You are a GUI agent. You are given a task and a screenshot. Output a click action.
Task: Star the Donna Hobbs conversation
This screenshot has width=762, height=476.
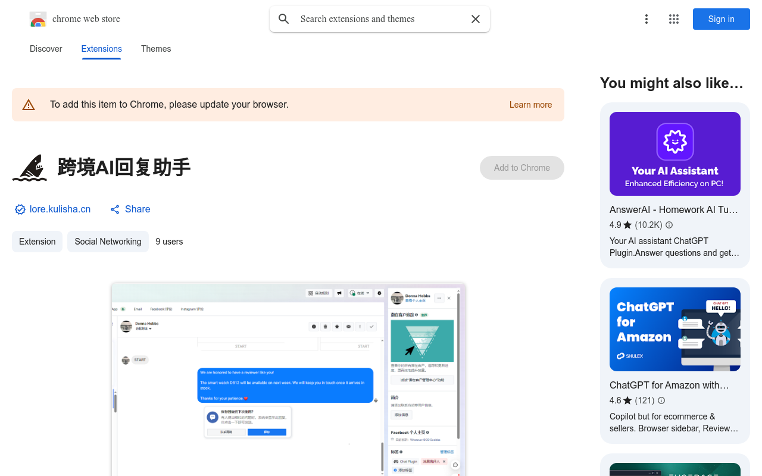(x=337, y=327)
